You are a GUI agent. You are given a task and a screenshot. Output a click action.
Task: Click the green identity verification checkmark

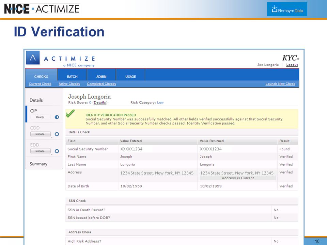[x=70, y=113]
